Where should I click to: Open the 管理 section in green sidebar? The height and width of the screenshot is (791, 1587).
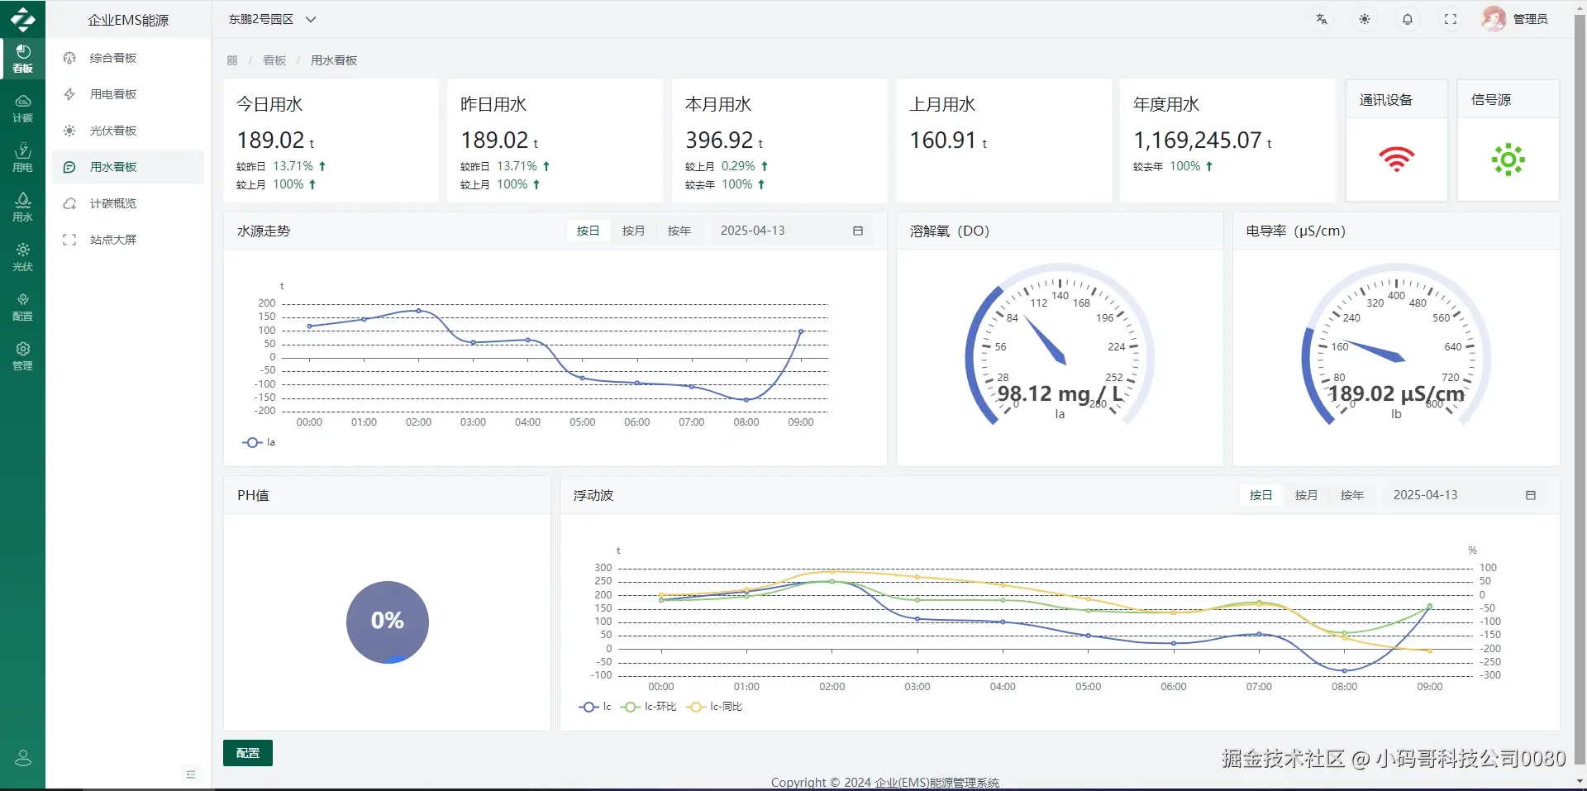pos(22,356)
